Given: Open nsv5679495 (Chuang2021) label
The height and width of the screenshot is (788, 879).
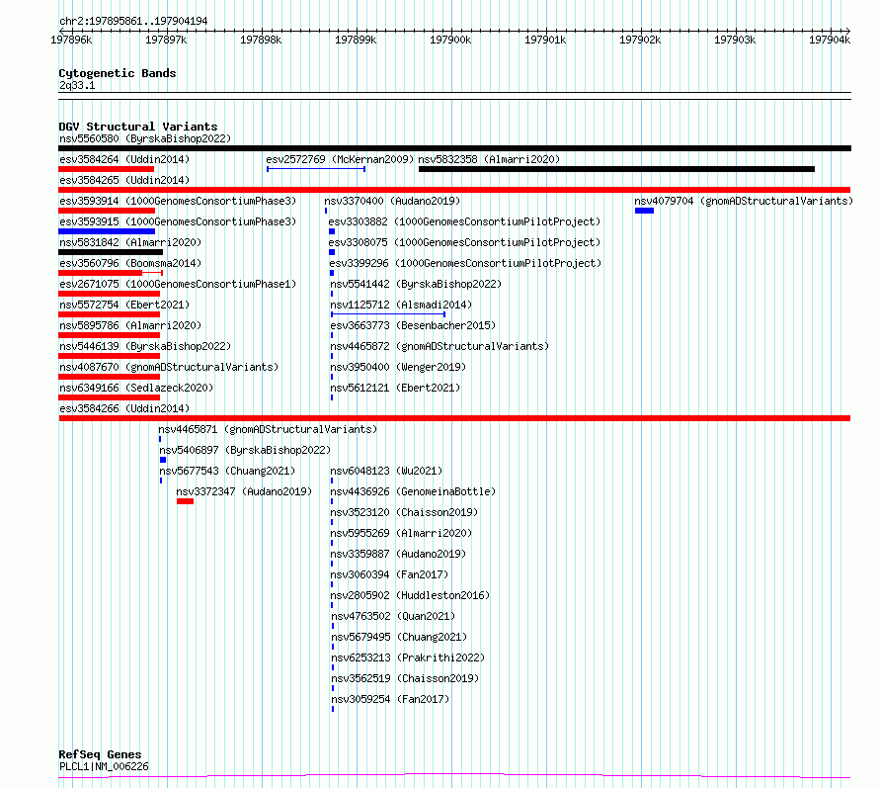Looking at the screenshot, I should [x=399, y=637].
